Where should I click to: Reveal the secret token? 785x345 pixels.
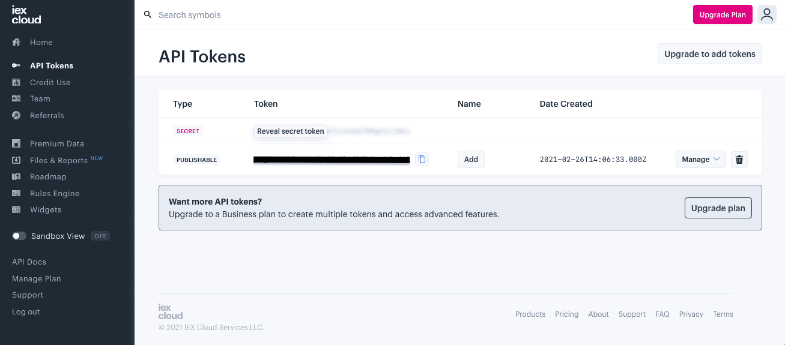pos(291,131)
